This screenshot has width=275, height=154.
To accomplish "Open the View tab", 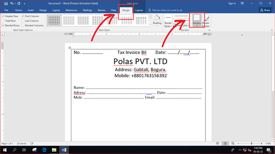I will coord(113,10).
